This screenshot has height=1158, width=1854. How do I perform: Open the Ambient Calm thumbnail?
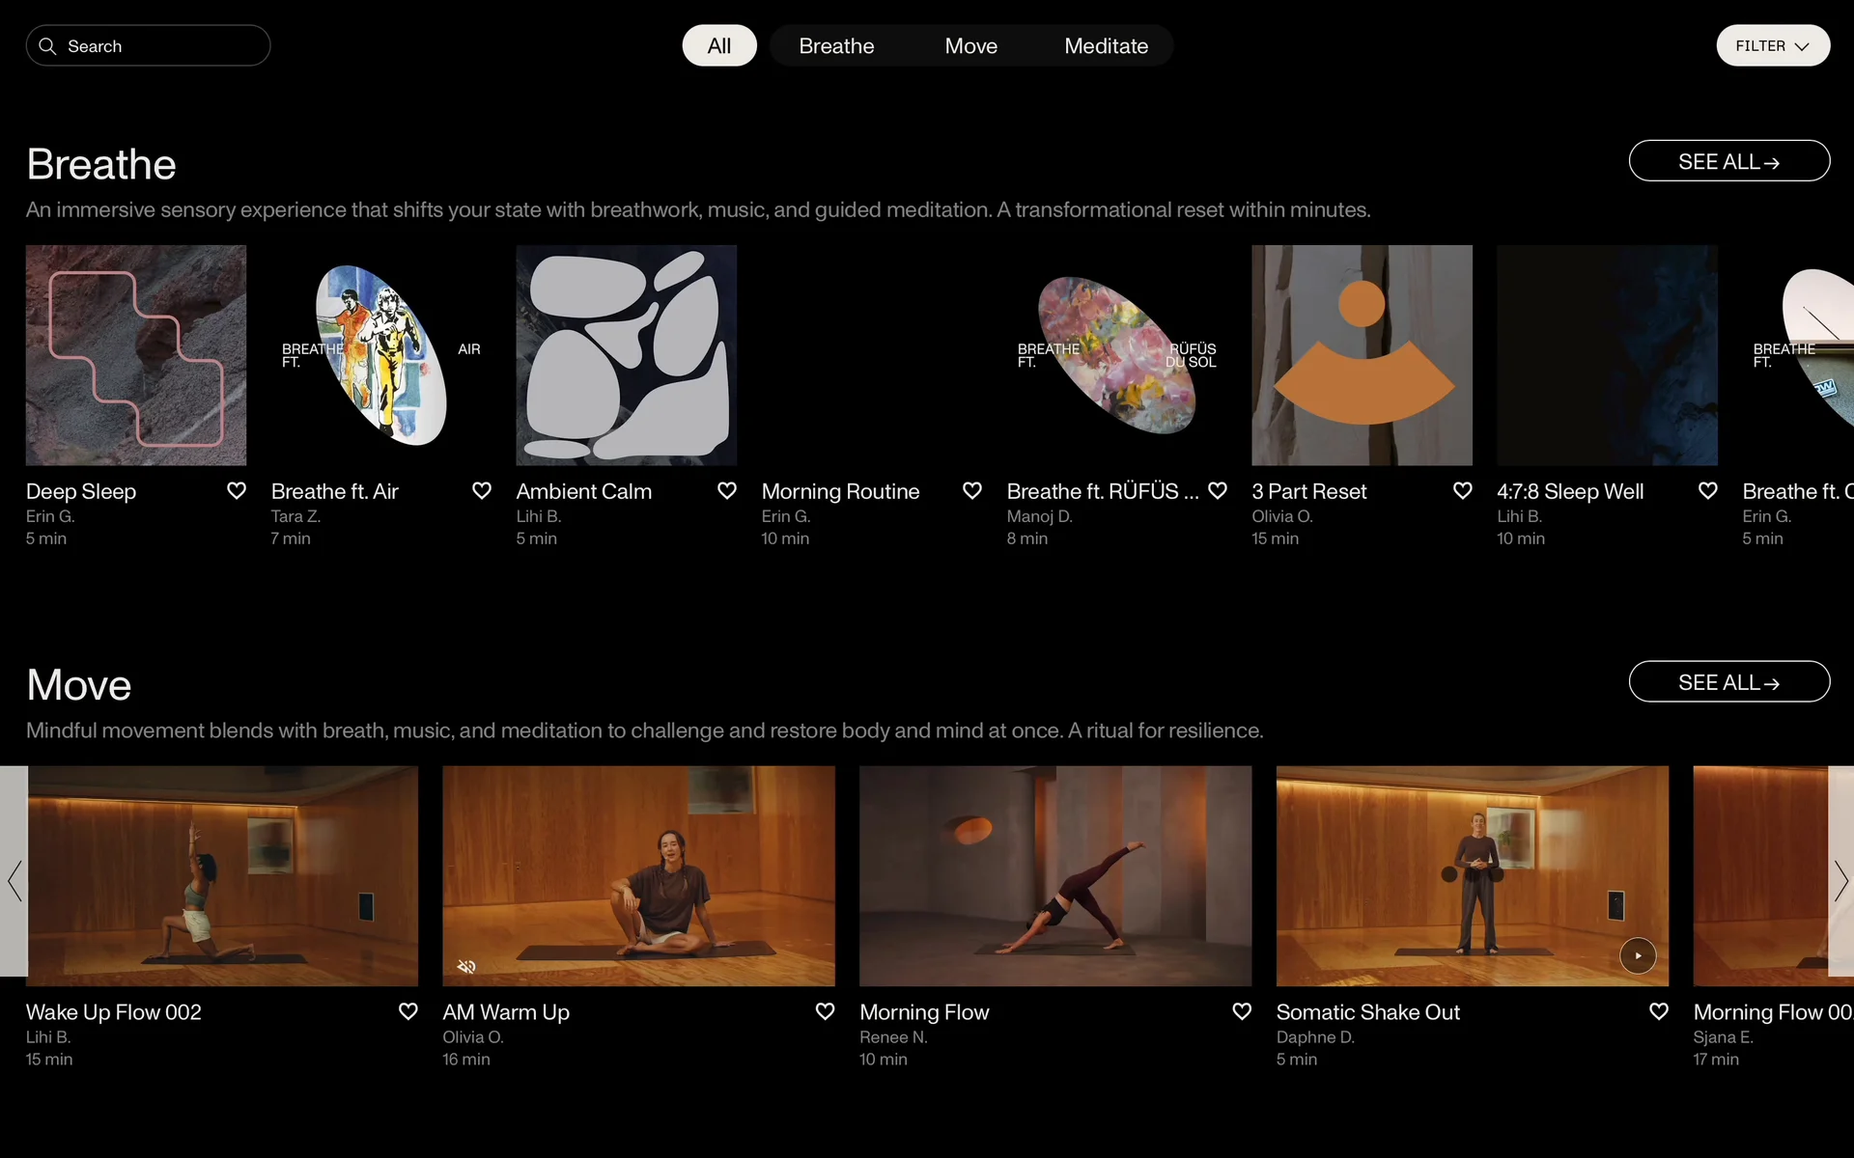pos(626,355)
